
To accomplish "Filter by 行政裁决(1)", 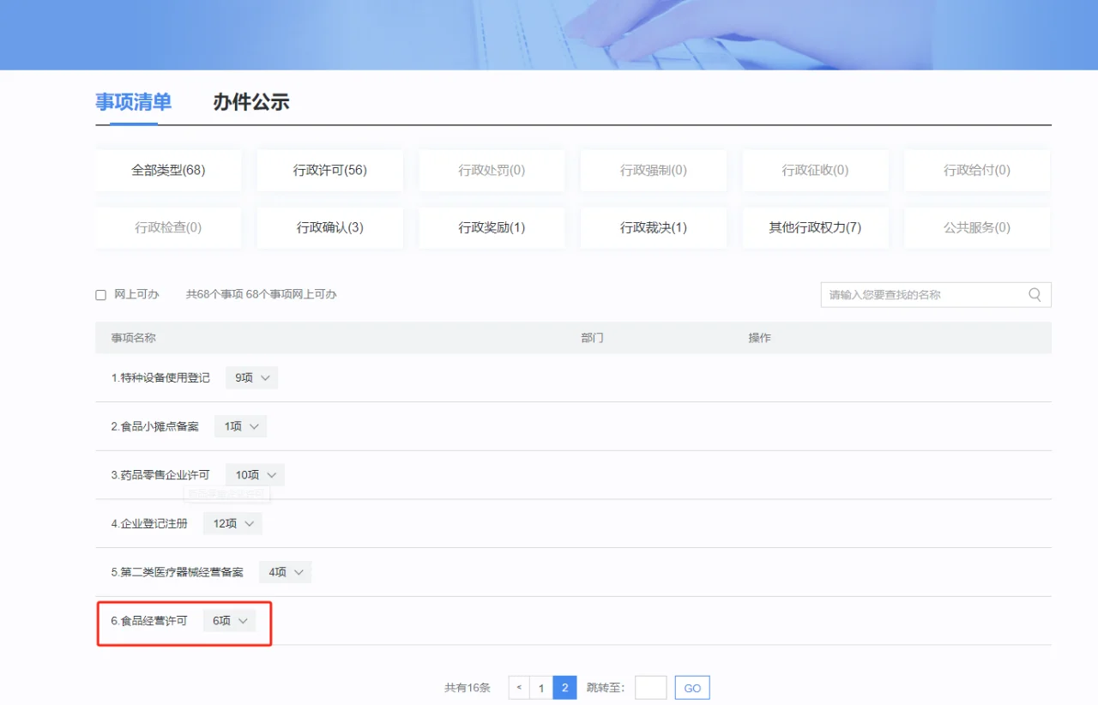I will point(654,227).
